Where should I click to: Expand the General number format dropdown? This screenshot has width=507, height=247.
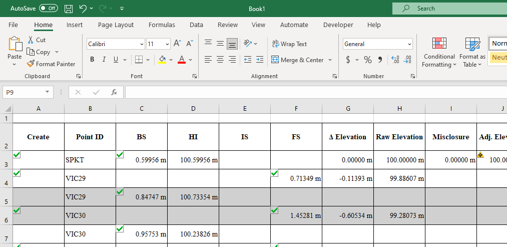point(409,44)
